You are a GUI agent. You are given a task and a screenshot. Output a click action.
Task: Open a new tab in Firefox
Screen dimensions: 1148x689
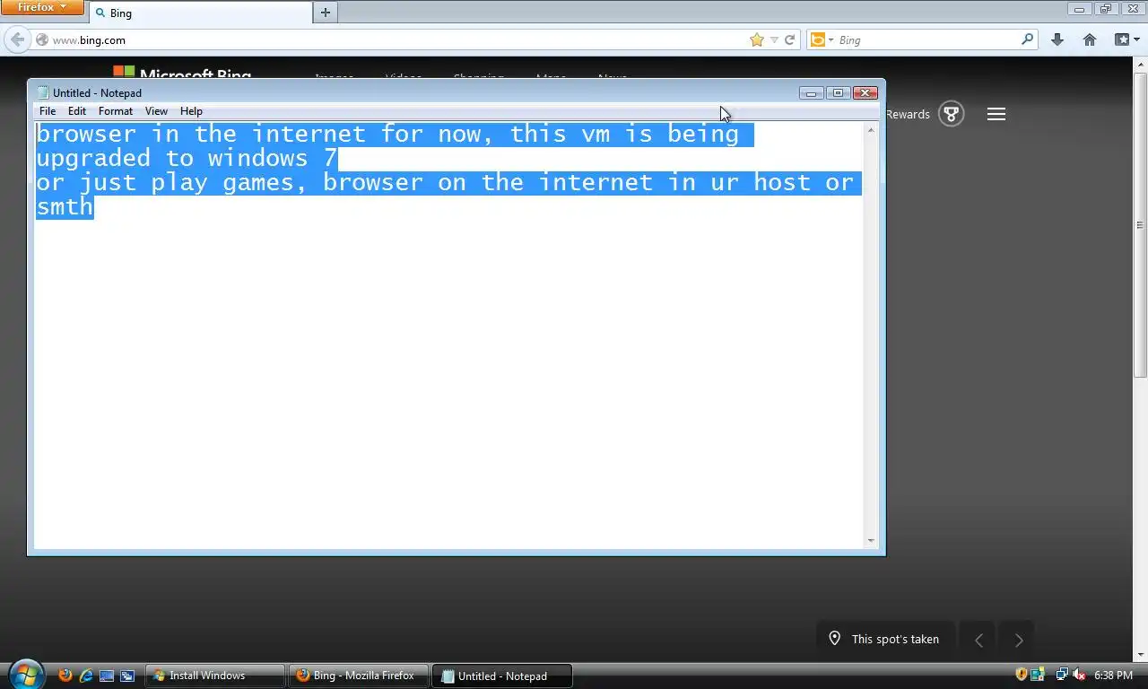pos(326,13)
